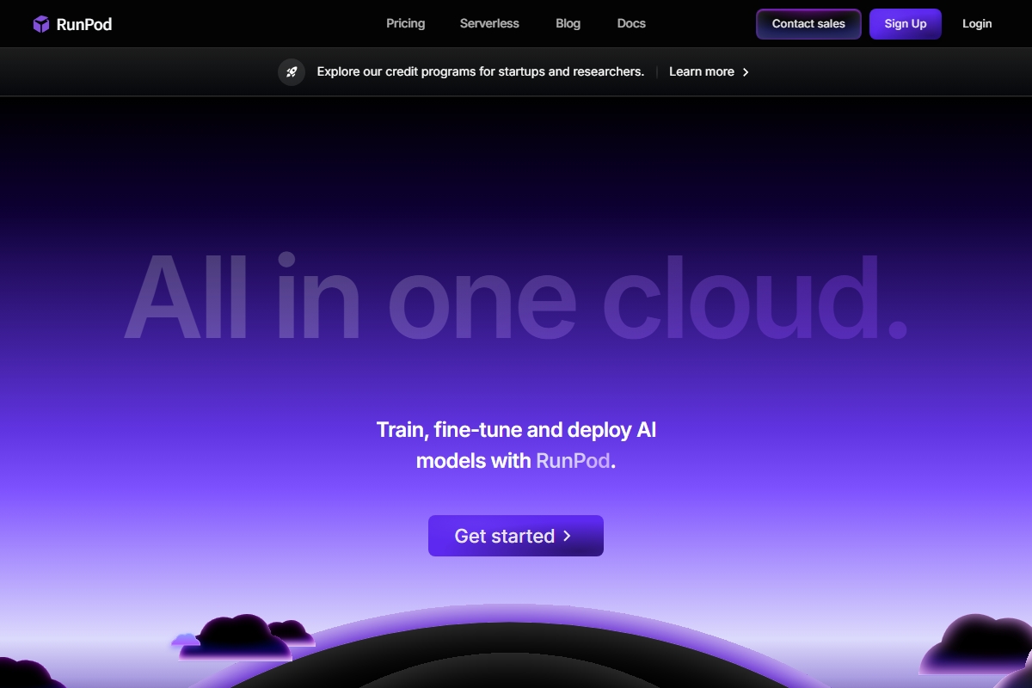Click the 'All in one cloud.' headline
The image size is (1032, 688).
(516, 297)
